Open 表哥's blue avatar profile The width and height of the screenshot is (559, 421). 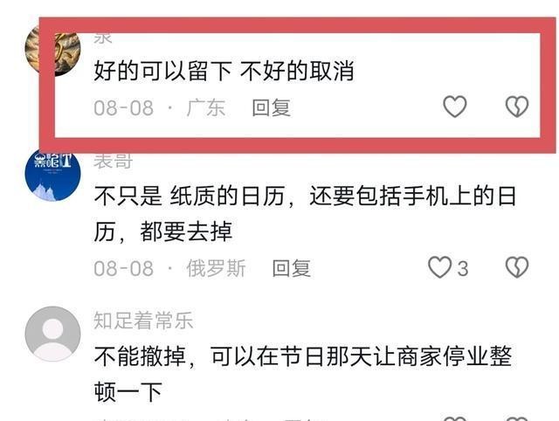pyautogui.click(x=52, y=174)
